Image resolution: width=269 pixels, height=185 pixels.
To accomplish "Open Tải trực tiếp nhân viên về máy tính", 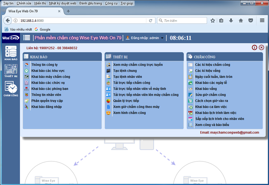I will 140,89.
